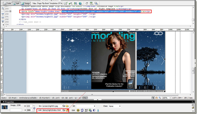
Task: Open the Class None dropdown
Action: point(115,106)
